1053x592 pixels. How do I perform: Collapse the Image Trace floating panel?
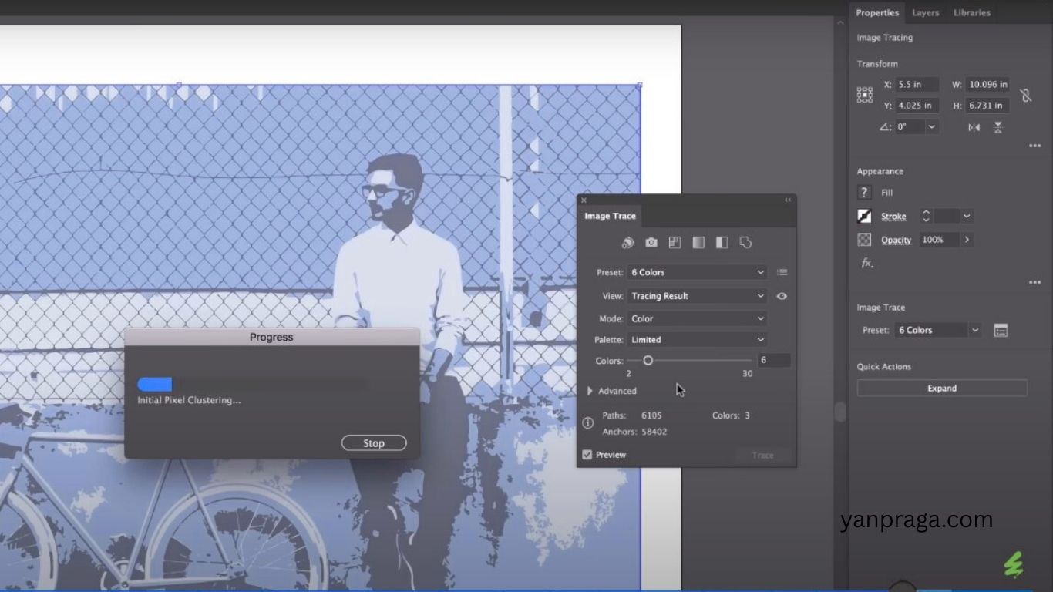pyautogui.click(x=788, y=200)
